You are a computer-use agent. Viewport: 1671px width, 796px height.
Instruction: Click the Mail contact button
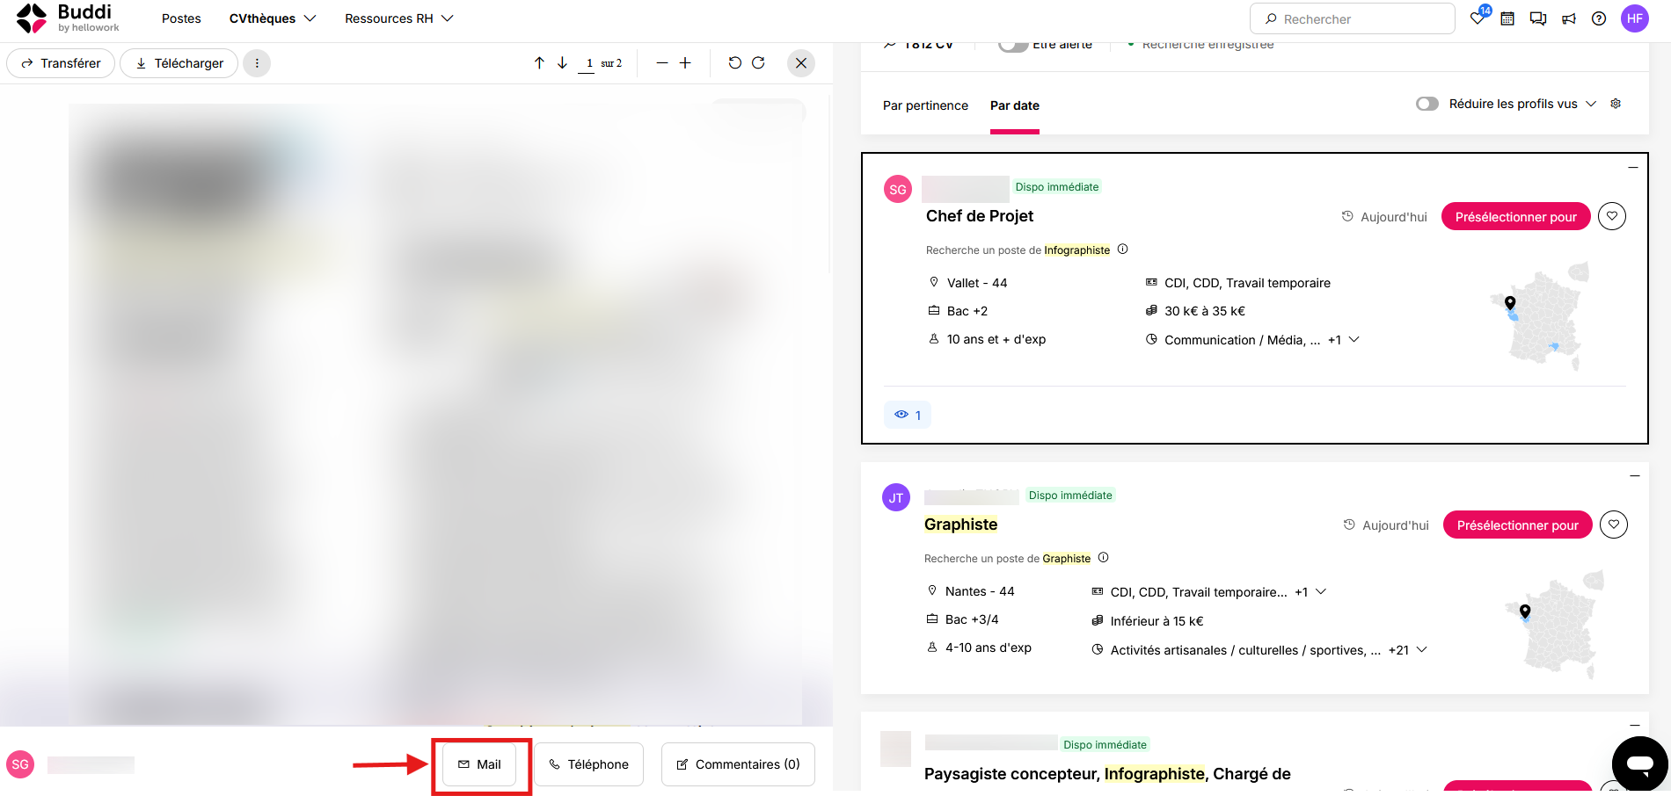(479, 764)
